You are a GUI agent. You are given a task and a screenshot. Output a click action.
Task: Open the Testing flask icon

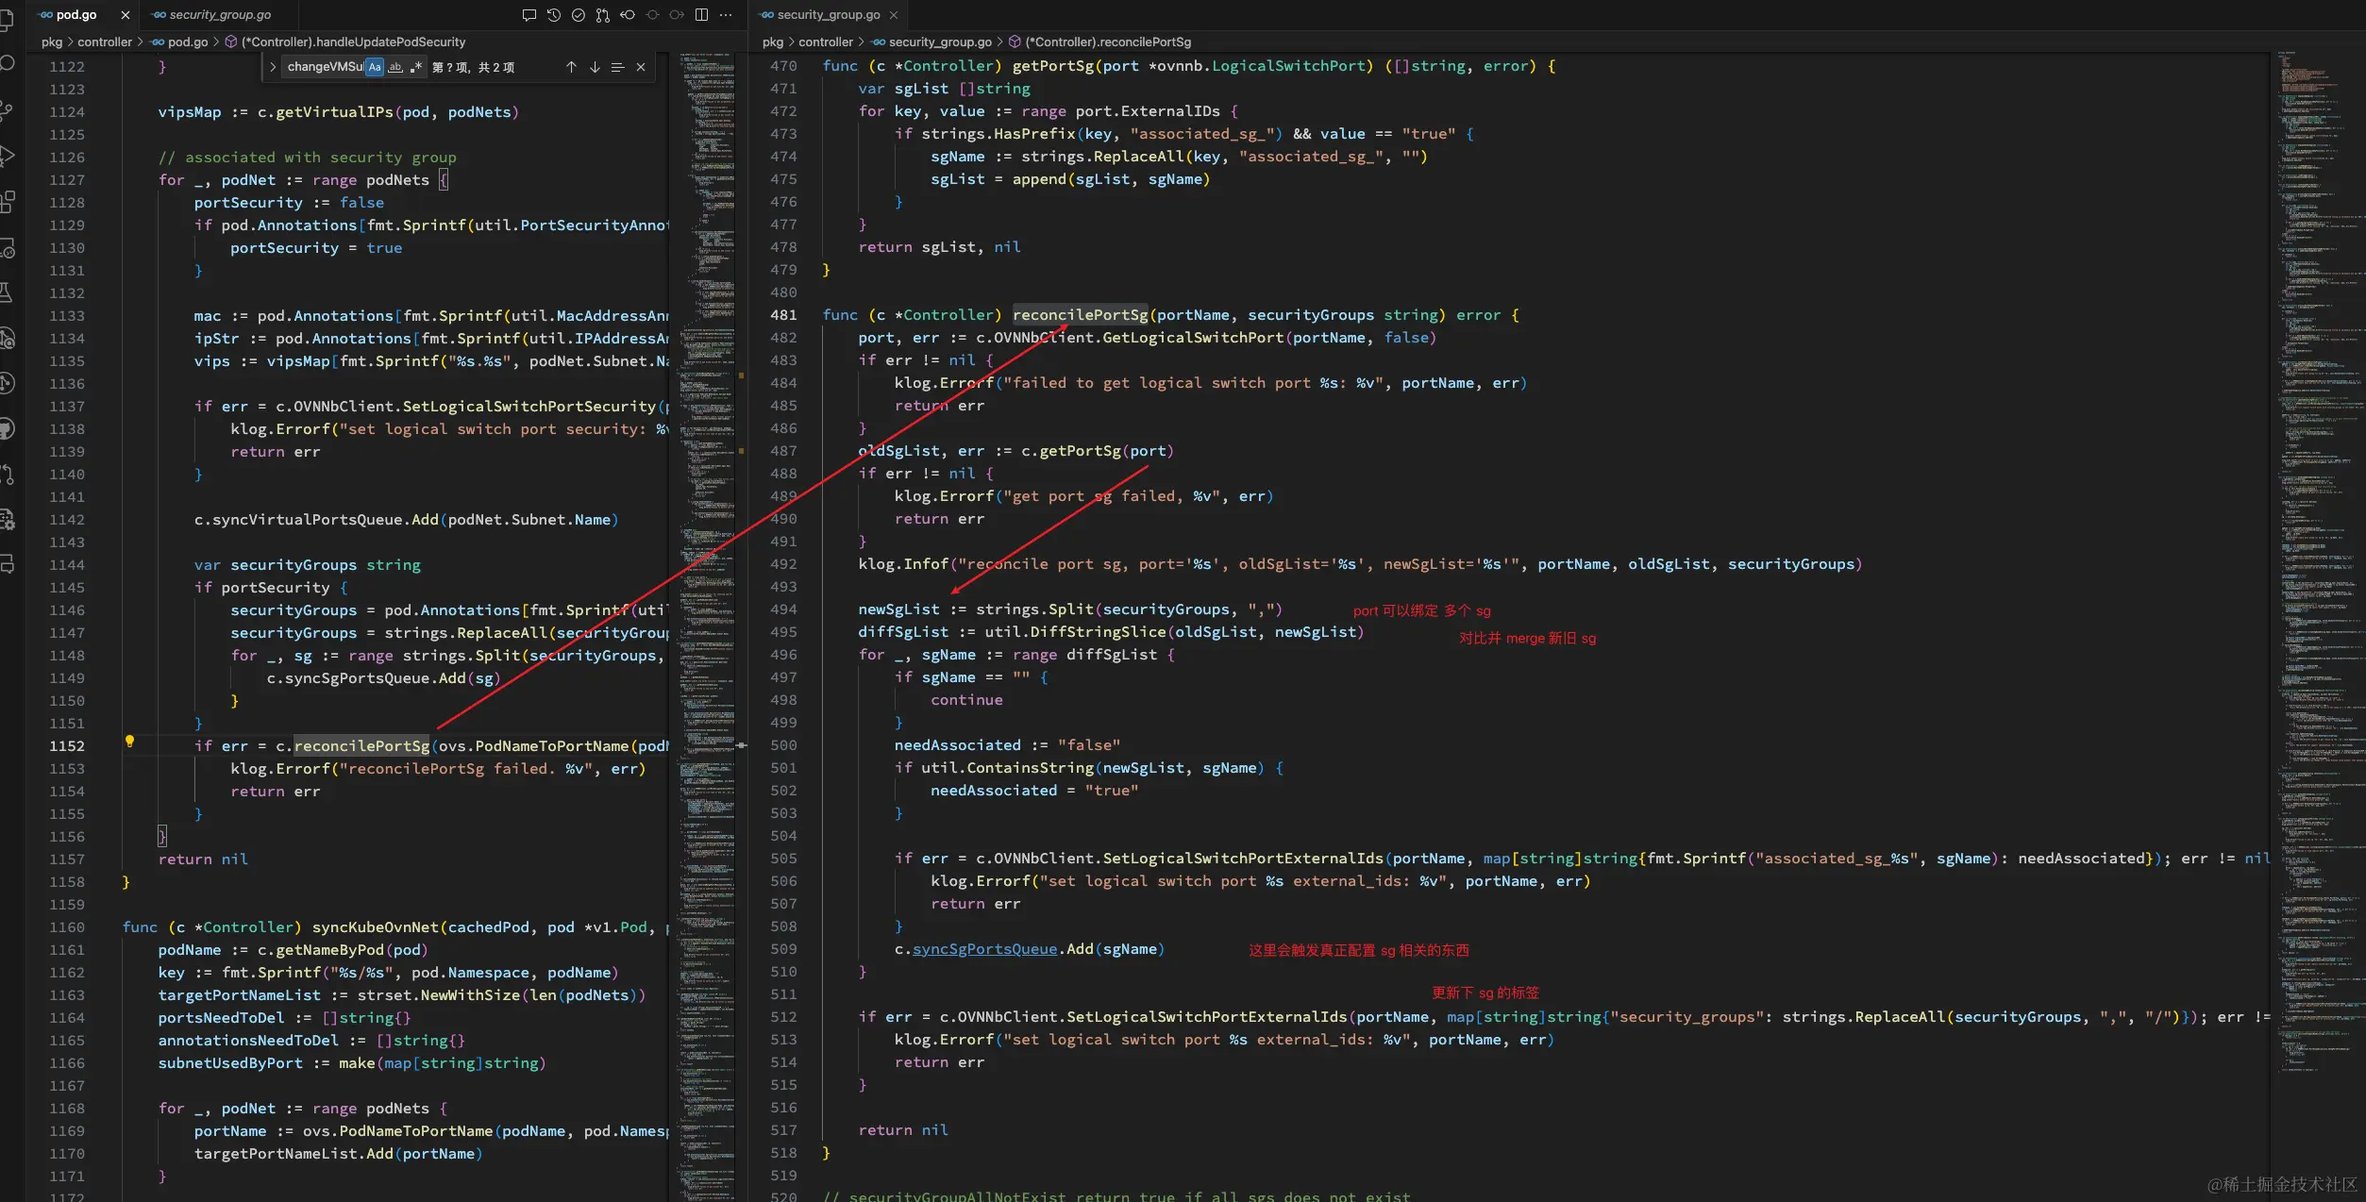click(6, 292)
